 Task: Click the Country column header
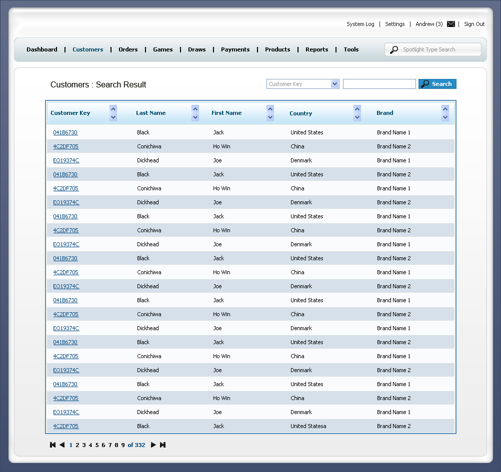coord(300,113)
